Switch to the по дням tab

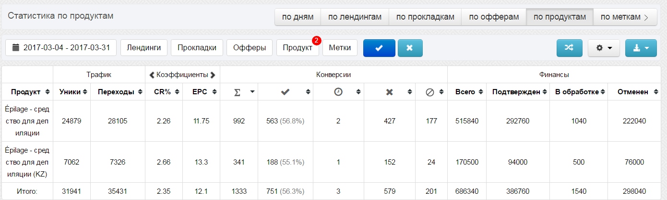point(298,17)
